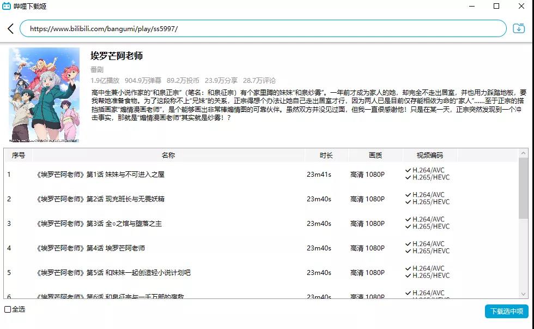This screenshot has width=534, height=329.
Task: Open the 高清 1080P quality of episode 1
Action: coord(367,175)
